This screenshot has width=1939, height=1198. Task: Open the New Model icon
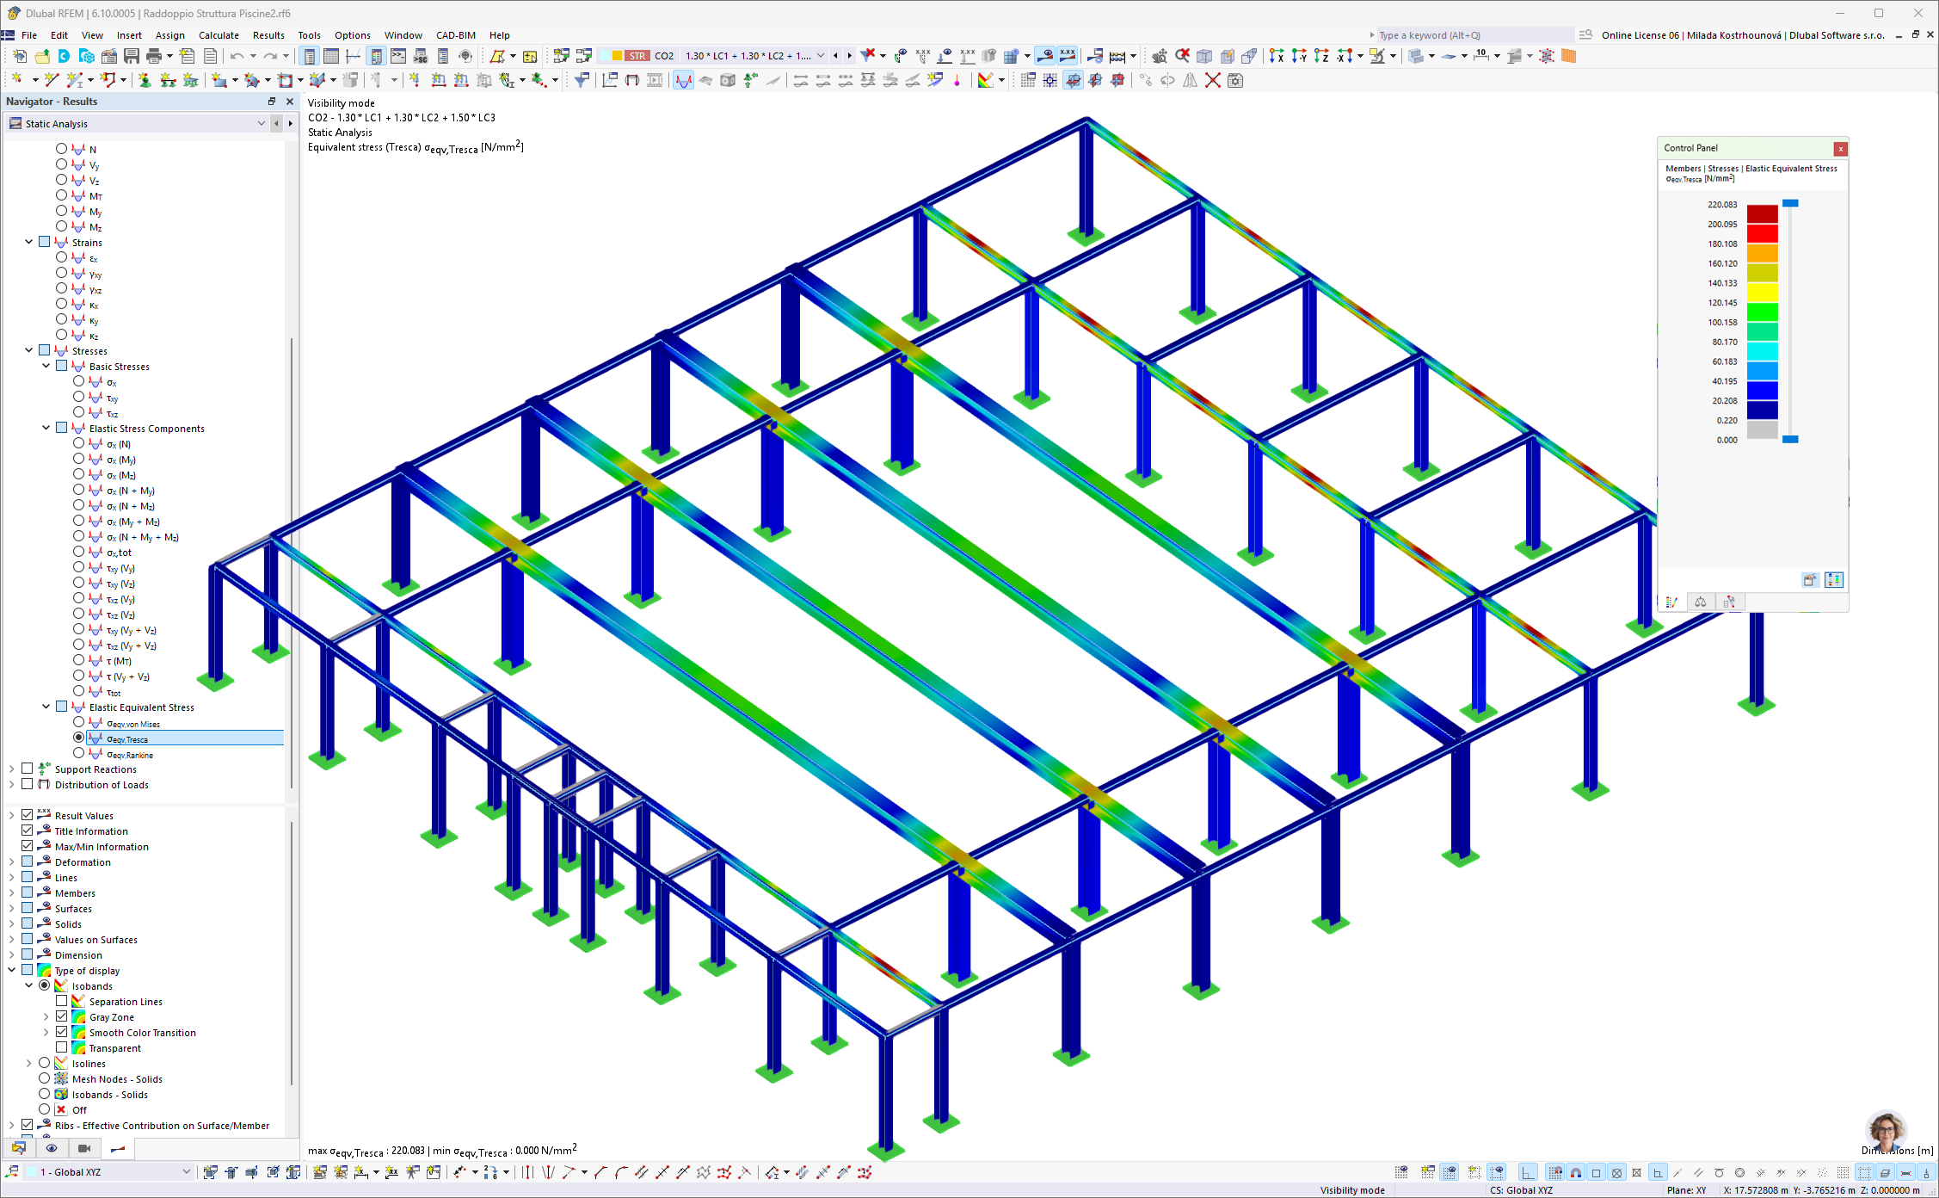pos(20,55)
